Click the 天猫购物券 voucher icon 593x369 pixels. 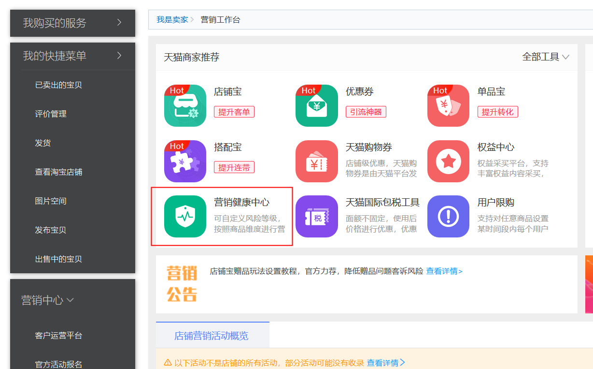tap(317, 161)
